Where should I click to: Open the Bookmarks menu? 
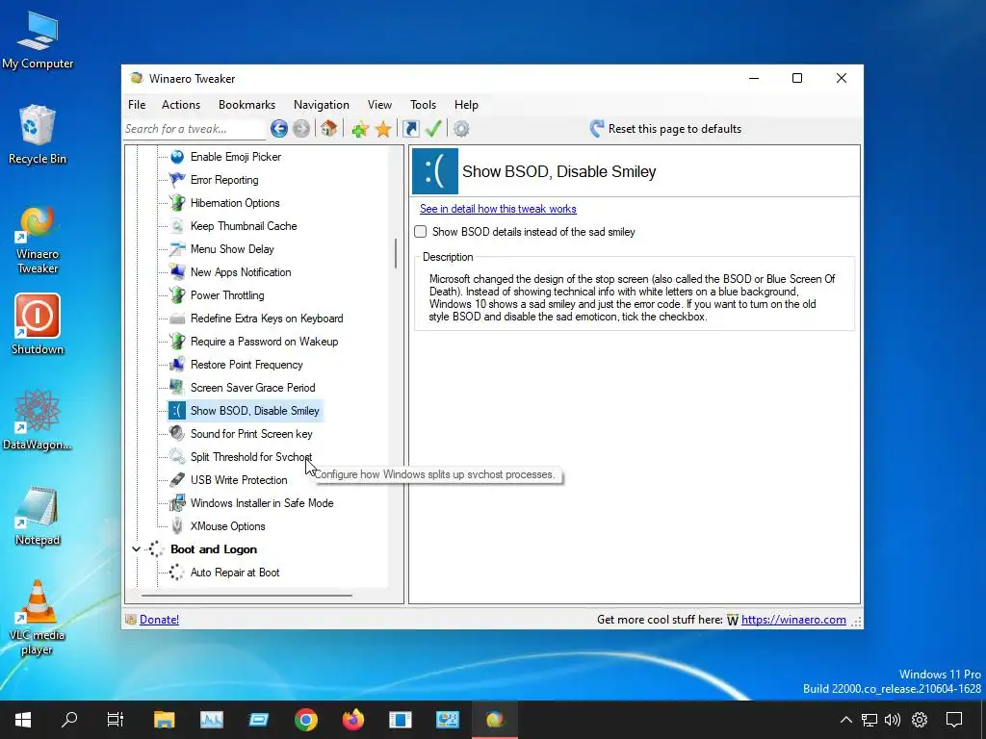click(x=246, y=105)
